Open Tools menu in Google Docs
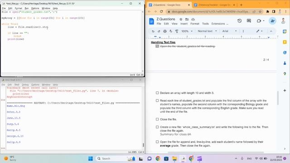This screenshot has height=163, width=290. 205,24
